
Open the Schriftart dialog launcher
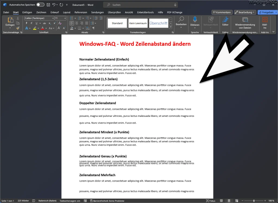(x=66, y=33)
